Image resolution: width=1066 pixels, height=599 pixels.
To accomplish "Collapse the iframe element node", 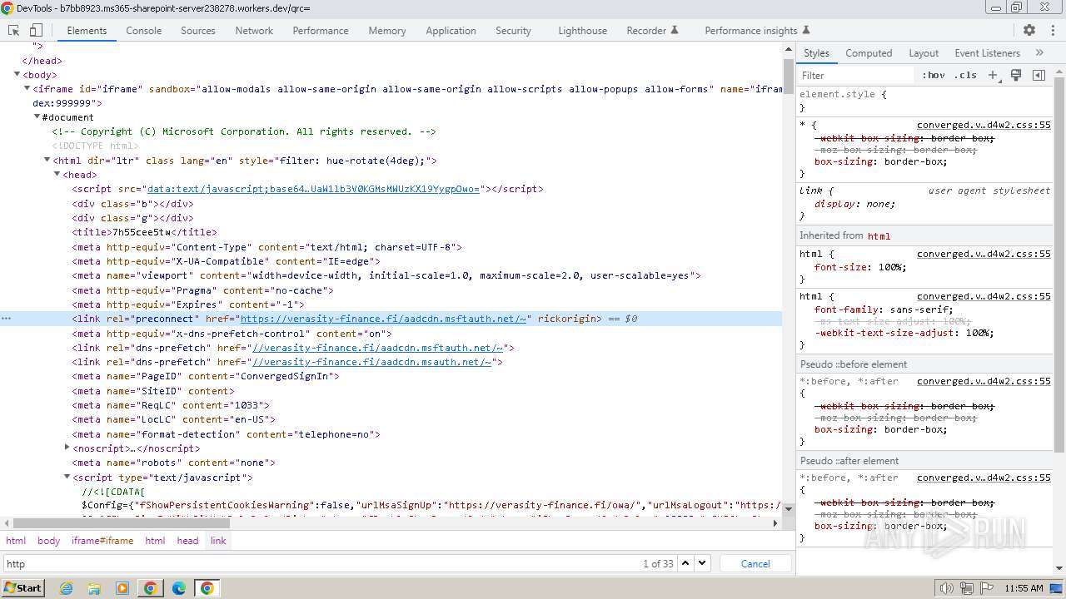I will tap(27, 89).
